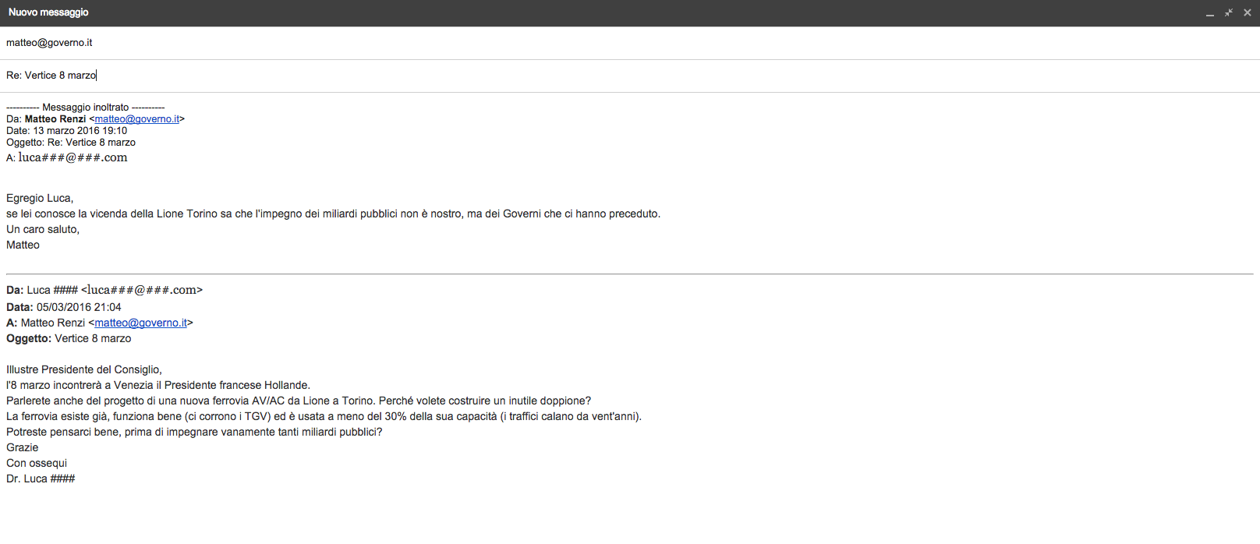1260x544 pixels.
Task: Click the Con ossequi closing line
Action: click(37, 463)
